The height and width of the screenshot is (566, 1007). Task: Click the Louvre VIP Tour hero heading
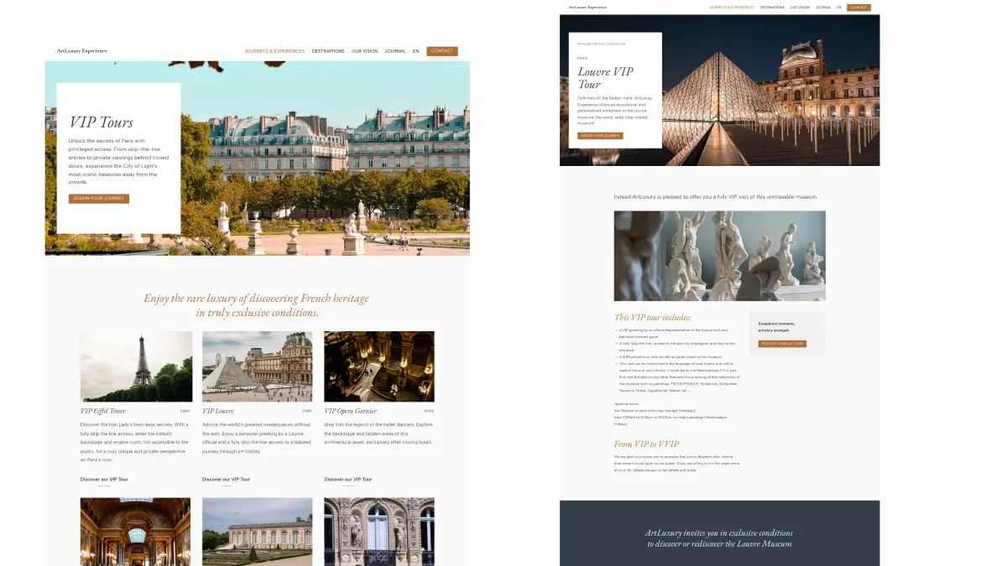606,78
